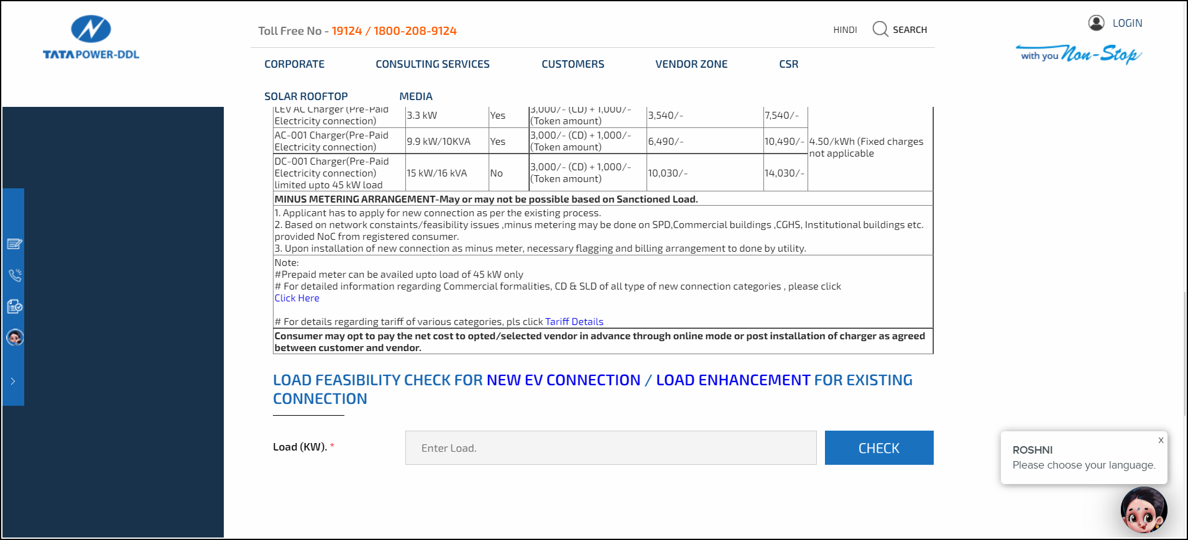
Task: Open the Vendor Zone menu
Action: coord(691,64)
